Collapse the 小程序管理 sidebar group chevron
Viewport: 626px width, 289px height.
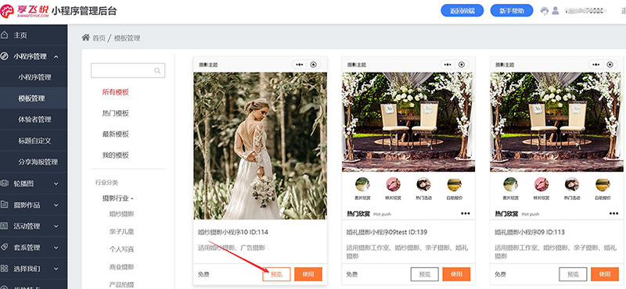click(x=56, y=56)
